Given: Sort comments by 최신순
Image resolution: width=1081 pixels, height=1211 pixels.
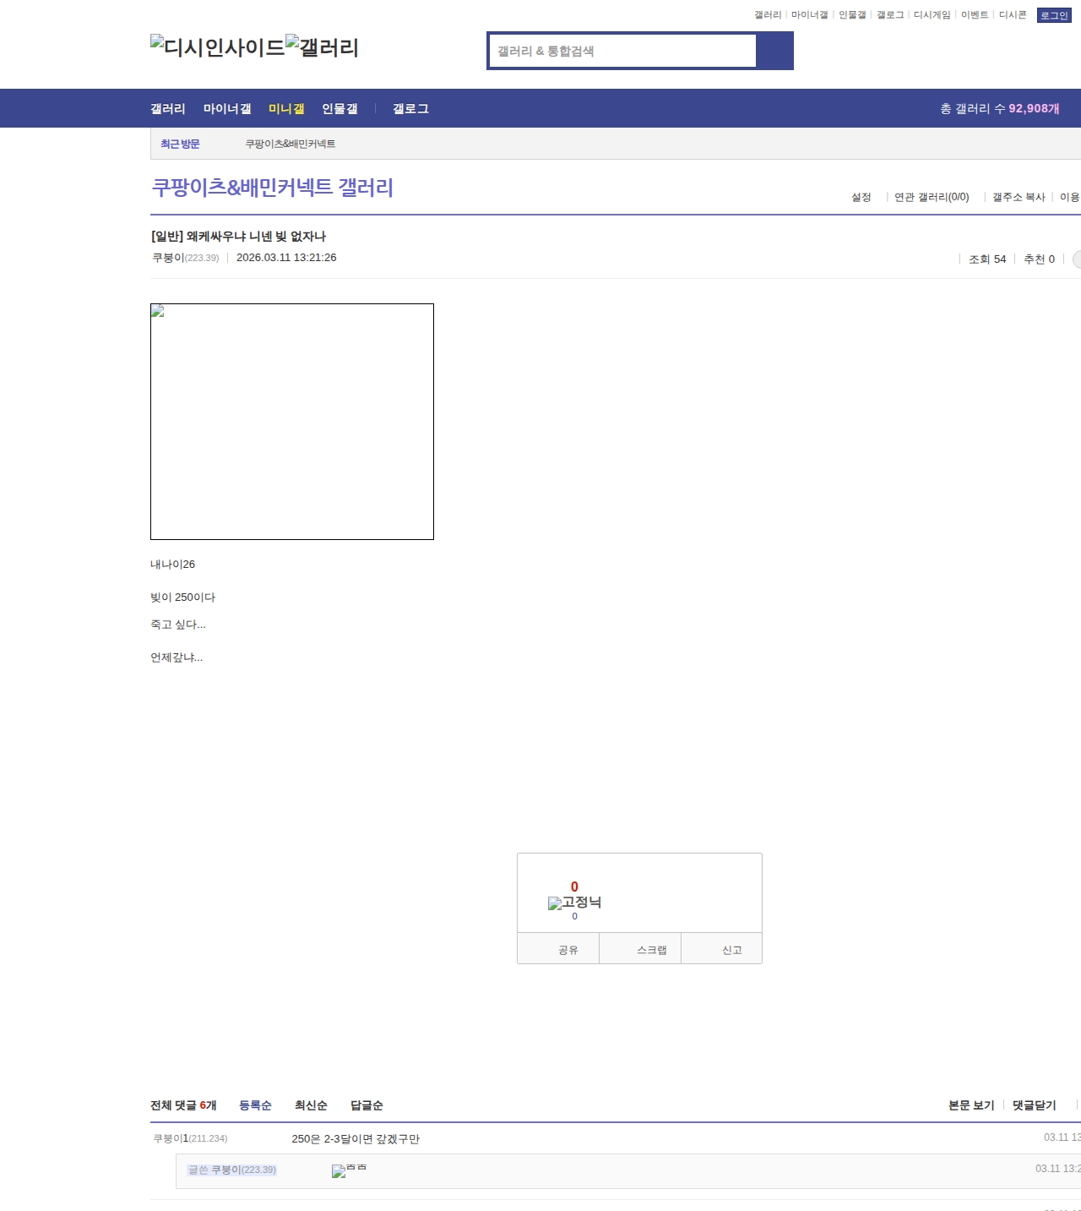Looking at the screenshot, I should pyautogui.click(x=311, y=1105).
